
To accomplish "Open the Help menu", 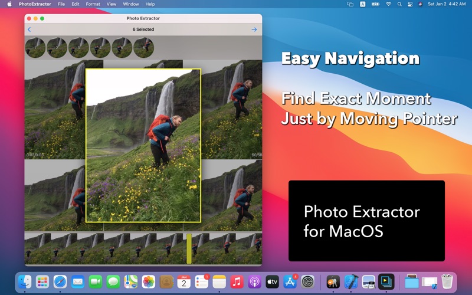I will [x=150, y=4].
